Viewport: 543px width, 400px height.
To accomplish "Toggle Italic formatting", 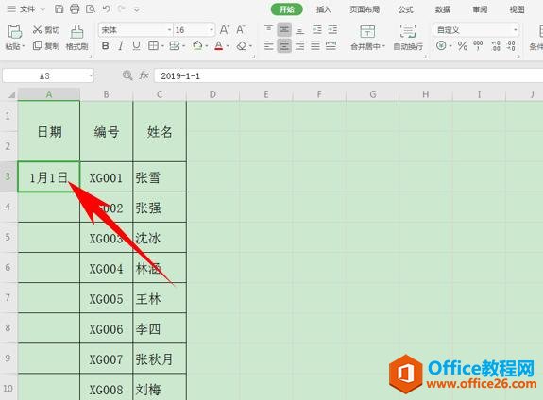I will click(121, 45).
